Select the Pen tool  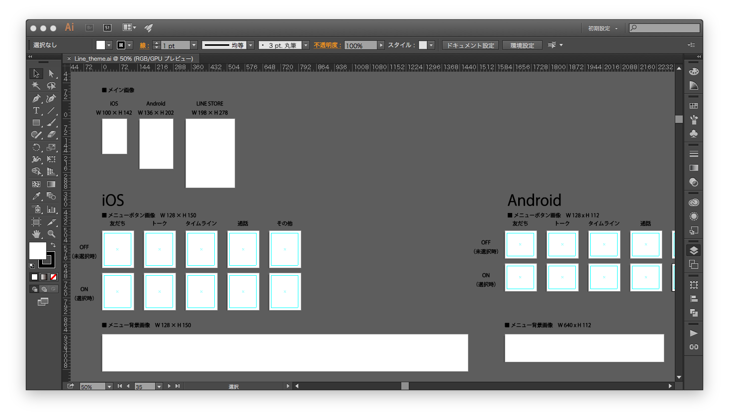pos(36,99)
